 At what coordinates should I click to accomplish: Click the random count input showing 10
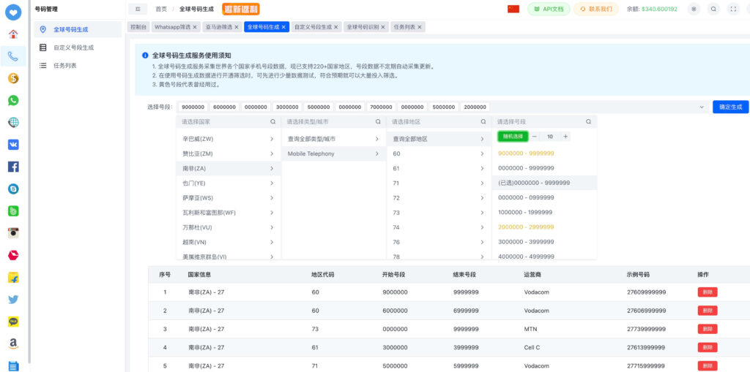550,137
